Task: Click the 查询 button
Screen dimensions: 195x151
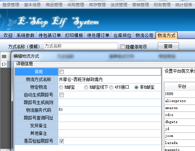Action: tap(168, 46)
